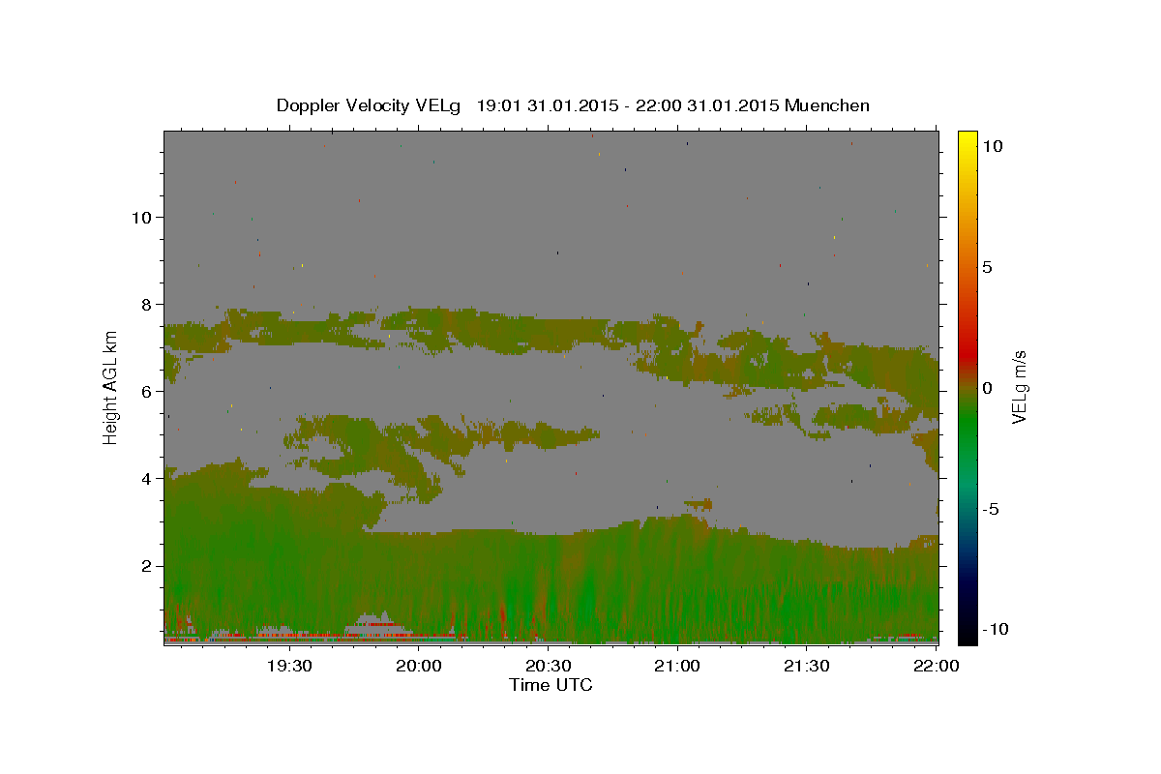Click the colorbar value 5
Screen dimensions: 1161x774
[x=987, y=267]
